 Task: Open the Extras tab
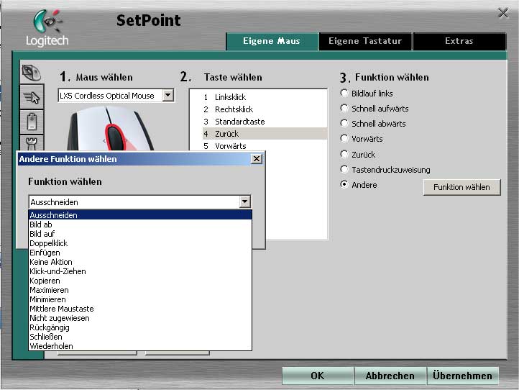tap(459, 41)
